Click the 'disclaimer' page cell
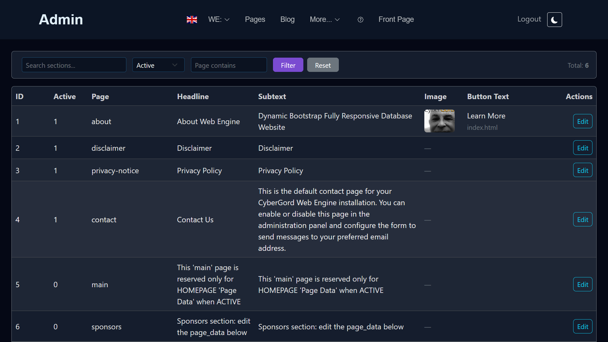Image resolution: width=608 pixels, height=342 pixels. pos(108,148)
